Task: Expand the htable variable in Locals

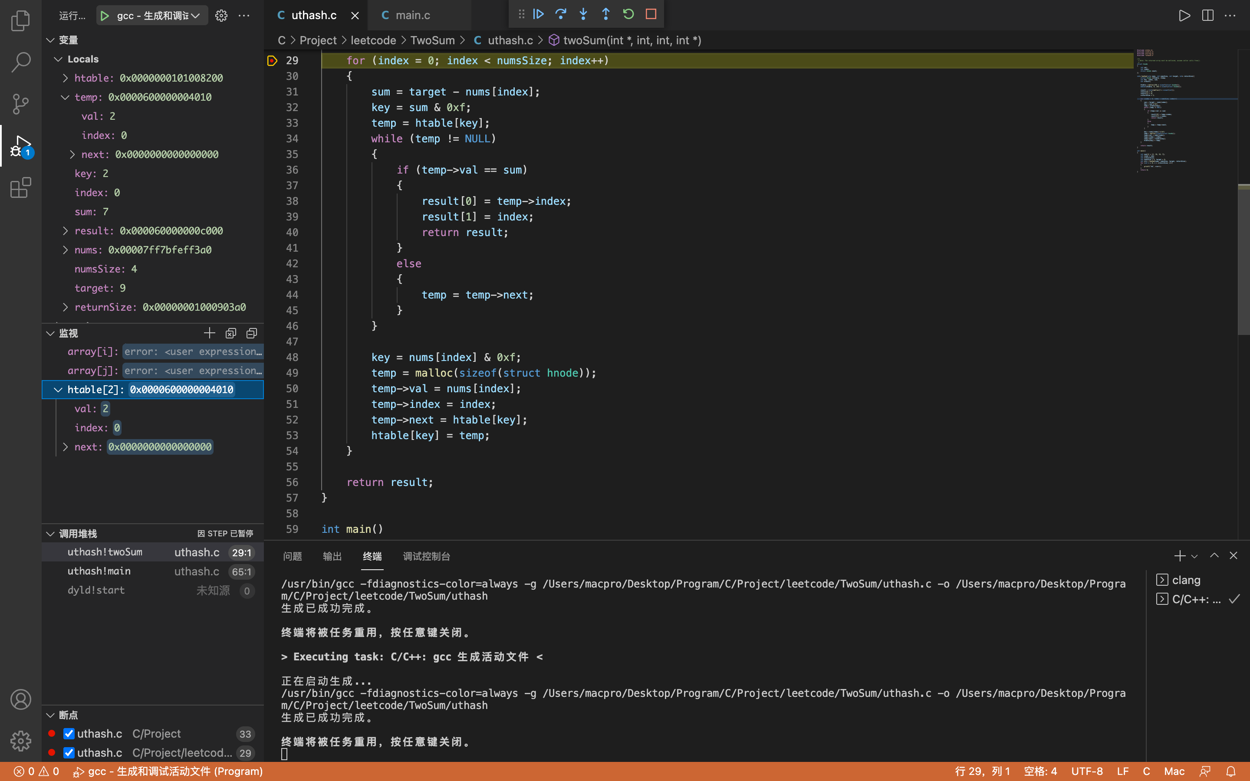Action: [66, 78]
